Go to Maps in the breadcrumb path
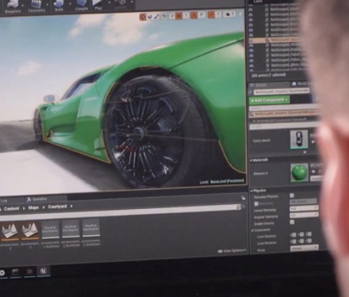This screenshot has width=349, height=297. (x=34, y=208)
